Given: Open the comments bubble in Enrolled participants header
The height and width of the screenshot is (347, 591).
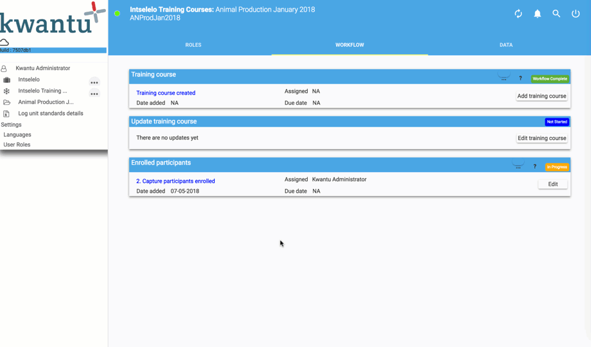Looking at the screenshot, I should [x=518, y=165].
